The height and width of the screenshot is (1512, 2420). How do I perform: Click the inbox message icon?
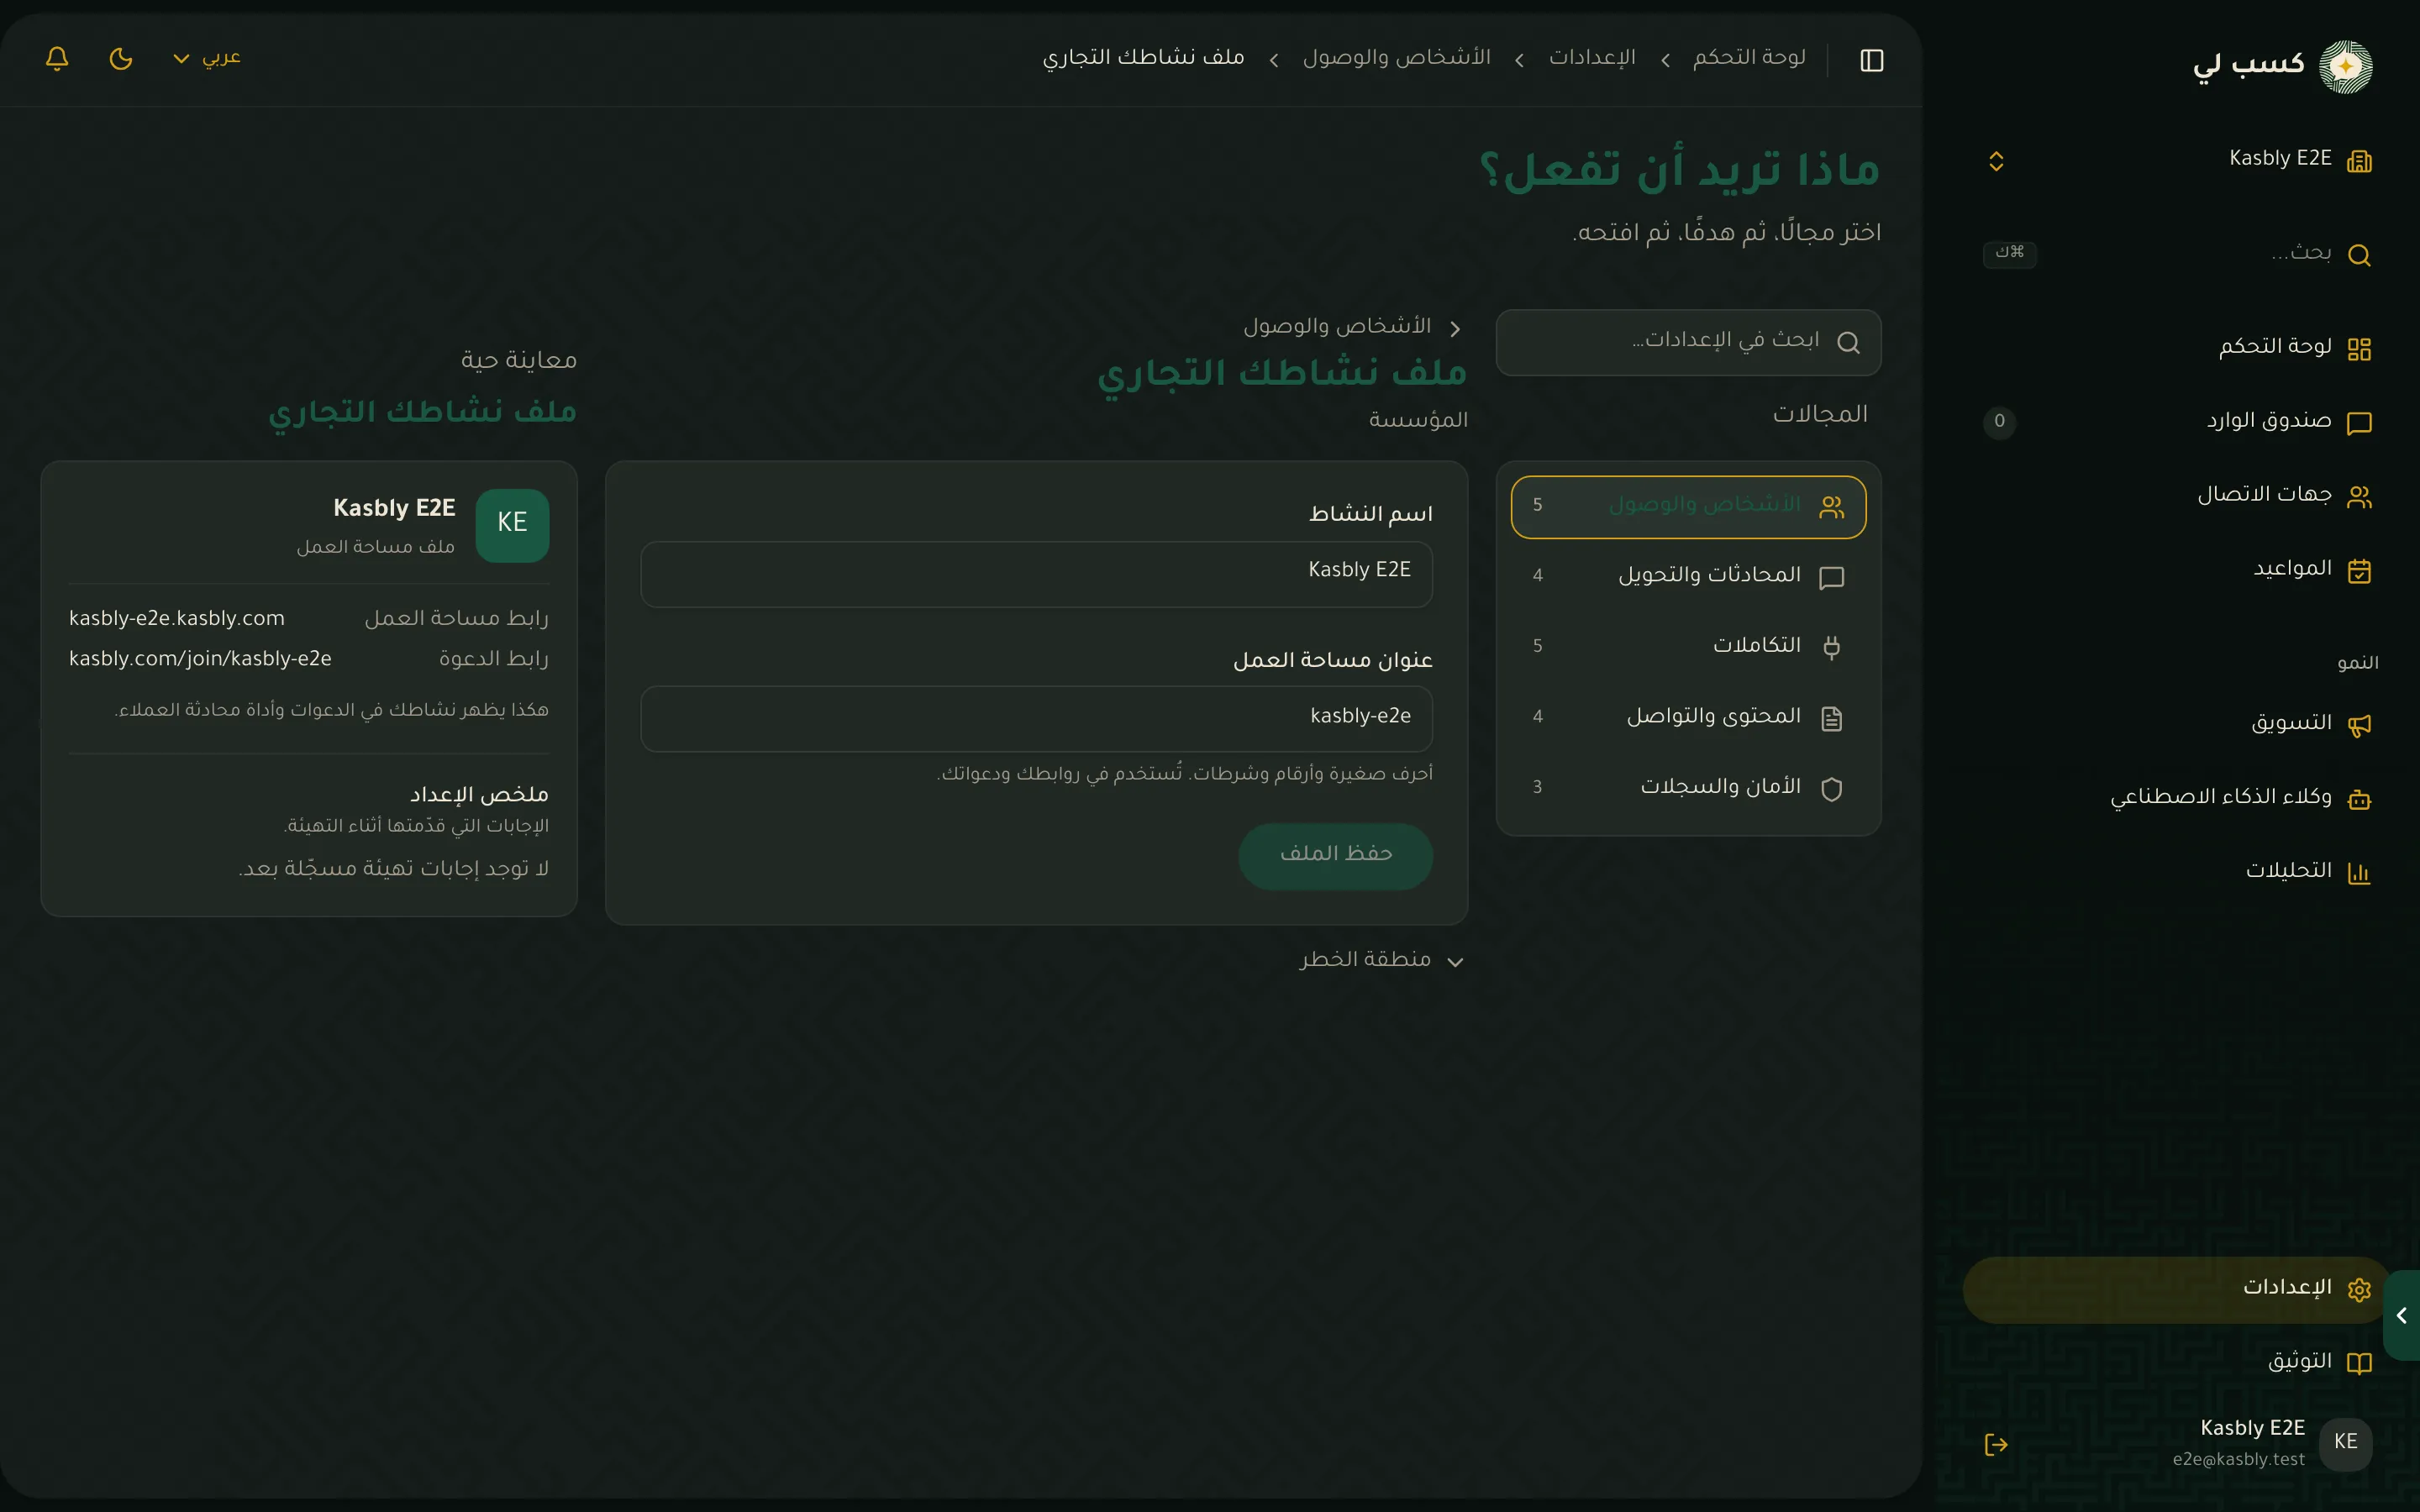[x=2359, y=423]
